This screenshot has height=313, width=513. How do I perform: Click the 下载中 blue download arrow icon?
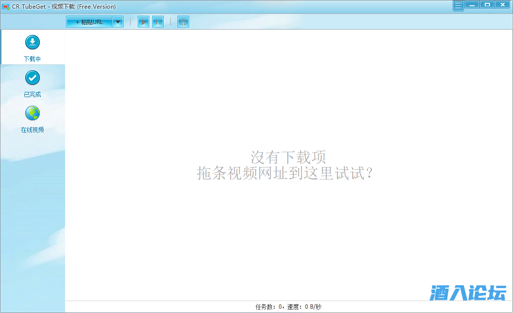(x=32, y=42)
